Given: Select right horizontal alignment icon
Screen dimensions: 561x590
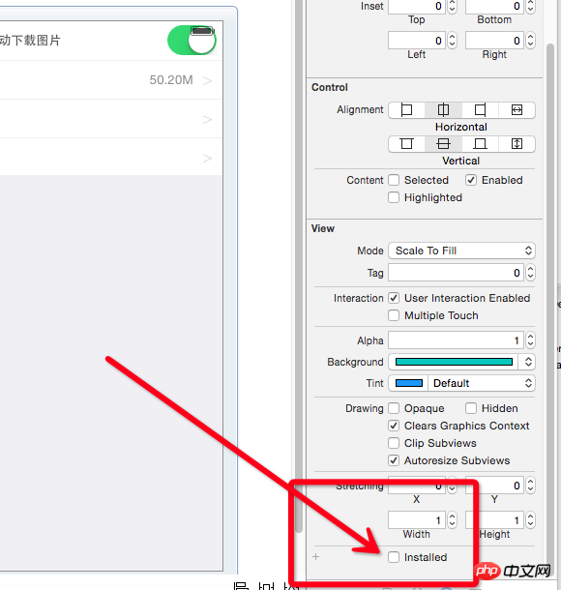Looking at the screenshot, I should [x=480, y=110].
